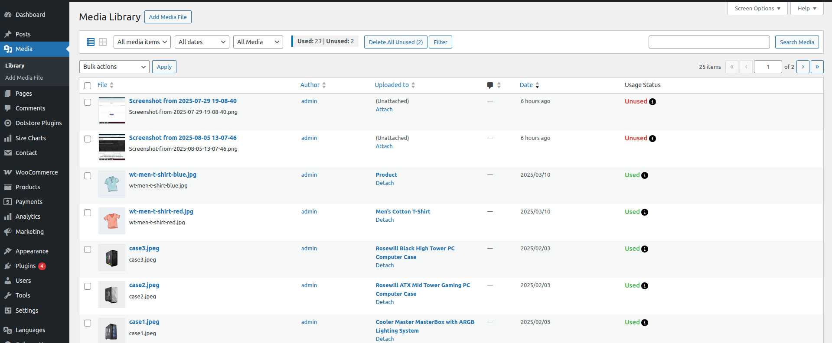
Task: Expand the All dates dropdown
Action: pyautogui.click(x=202, y=42)
